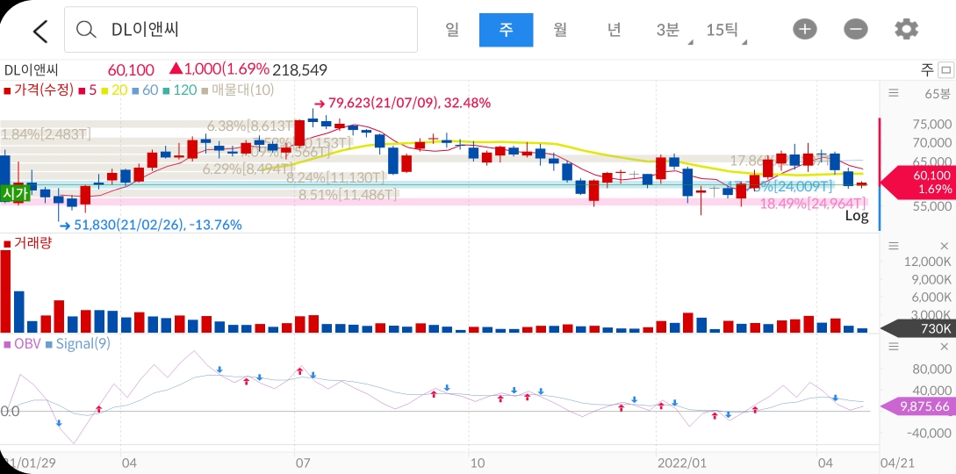Tap the Signal(9) legend label
Viewport: 956px width, 474px height.
(77, 343)
